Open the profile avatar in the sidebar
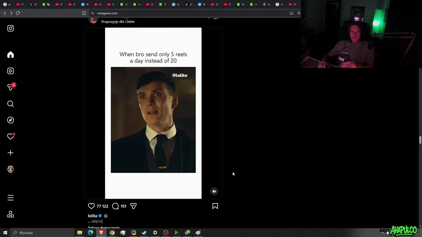This screenshot has height=237, width=422. pos(11,169)
